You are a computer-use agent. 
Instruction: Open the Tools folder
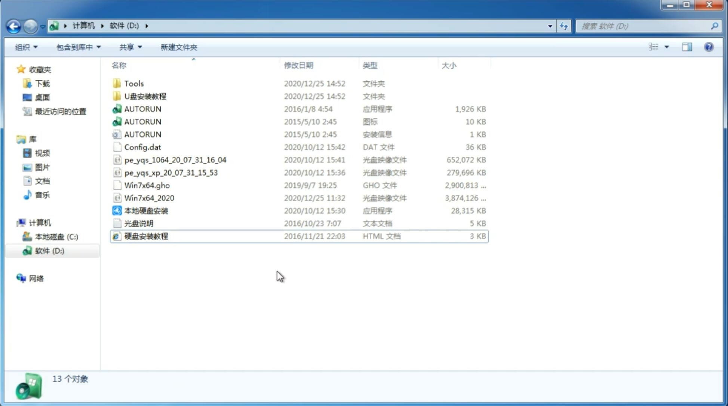(133, 83)
